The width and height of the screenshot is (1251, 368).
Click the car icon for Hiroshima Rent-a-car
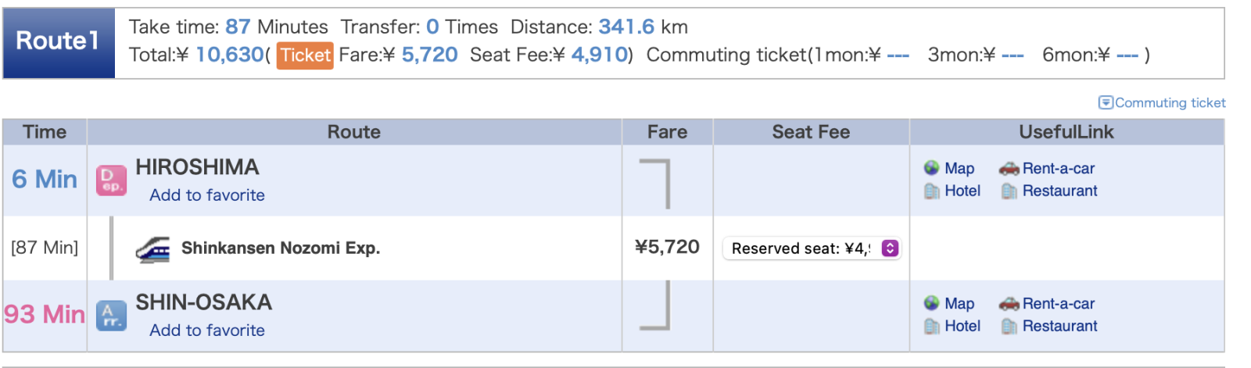point(1009,168)
